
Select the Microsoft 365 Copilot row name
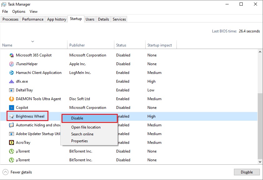34,55
